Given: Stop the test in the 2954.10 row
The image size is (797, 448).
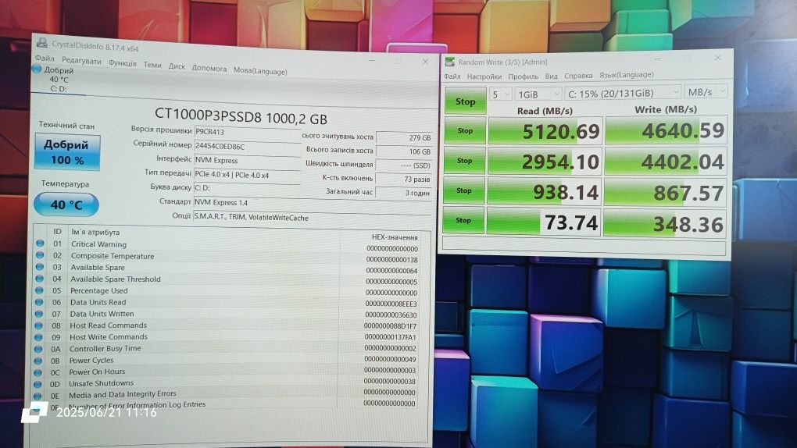Looking at the screenshot, I should tap(465, 161).
